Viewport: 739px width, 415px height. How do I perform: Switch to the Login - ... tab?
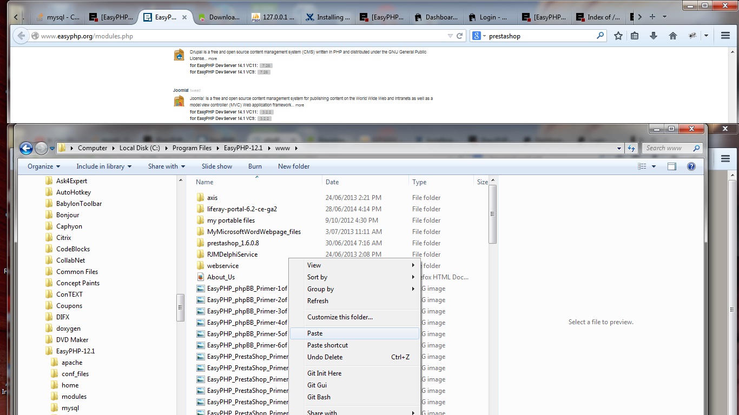(490, 17)
